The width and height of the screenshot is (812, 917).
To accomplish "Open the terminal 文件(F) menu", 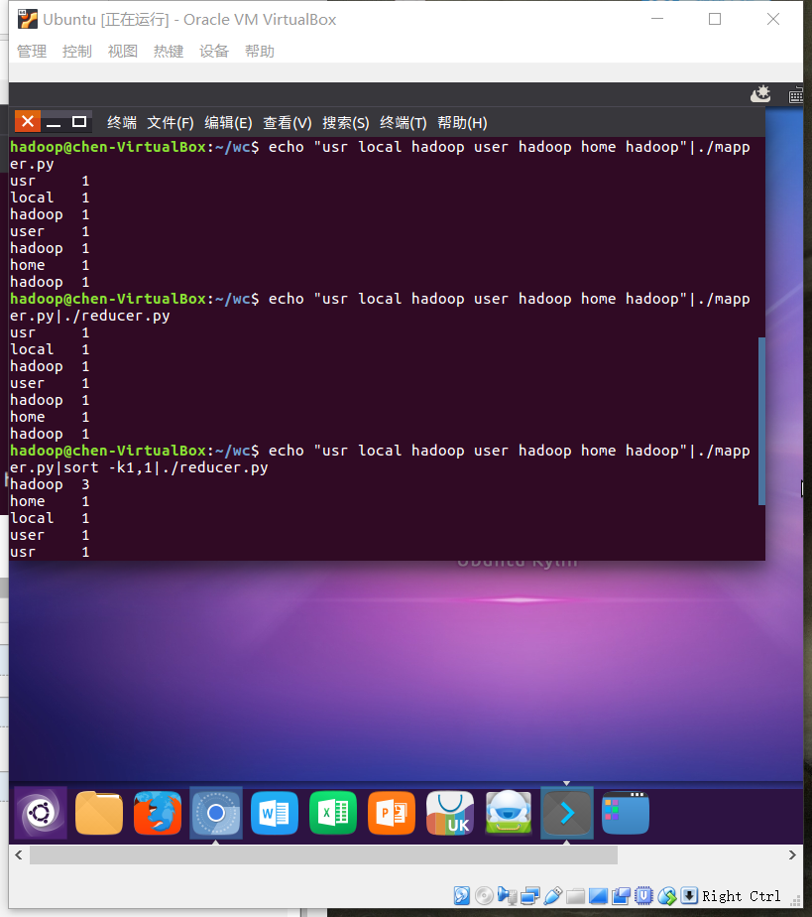I will click(x=170, y=123).
